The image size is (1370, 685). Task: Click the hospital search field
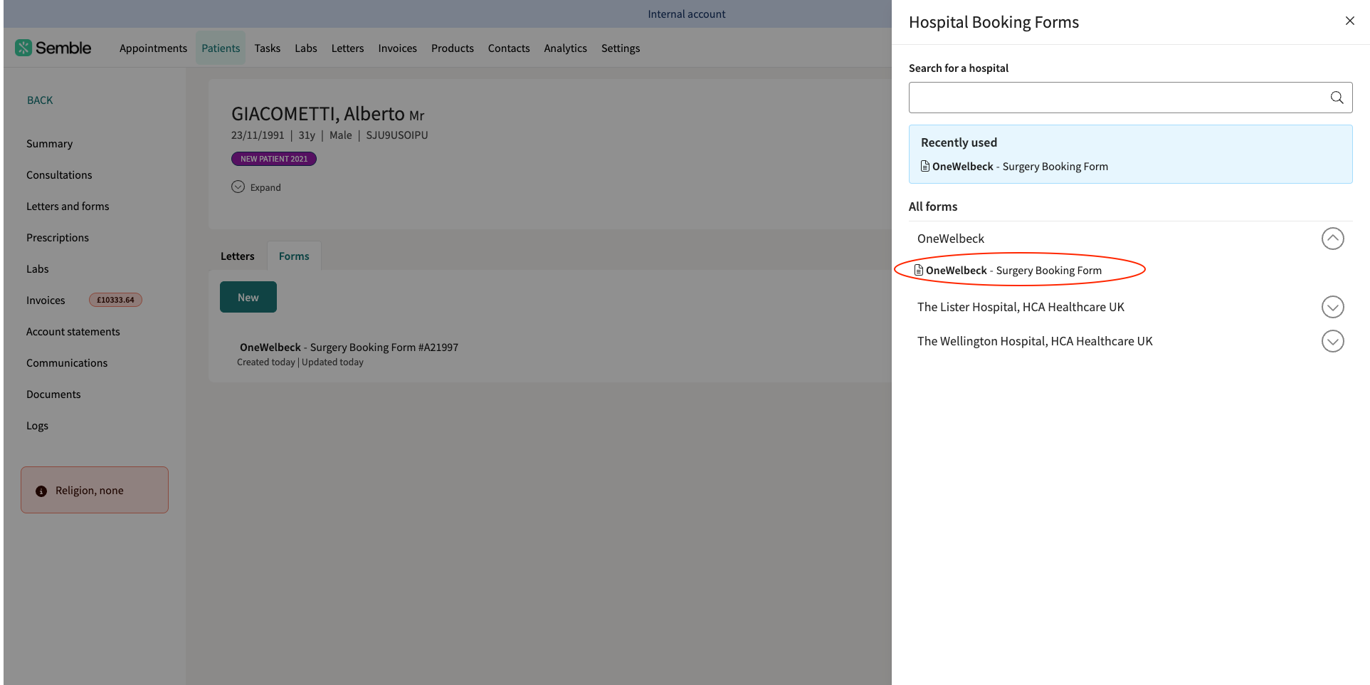pyautogui.click(x=1130, y=98)
